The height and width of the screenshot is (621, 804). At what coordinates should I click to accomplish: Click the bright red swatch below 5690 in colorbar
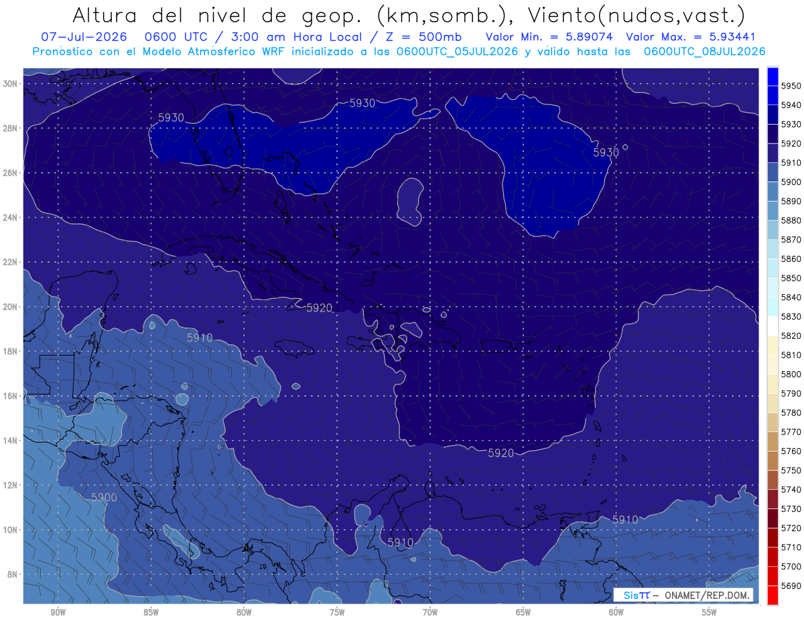(773, 595)
